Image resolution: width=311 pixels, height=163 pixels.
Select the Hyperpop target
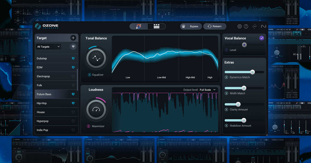pyautogui.click(x=56, y=121)
